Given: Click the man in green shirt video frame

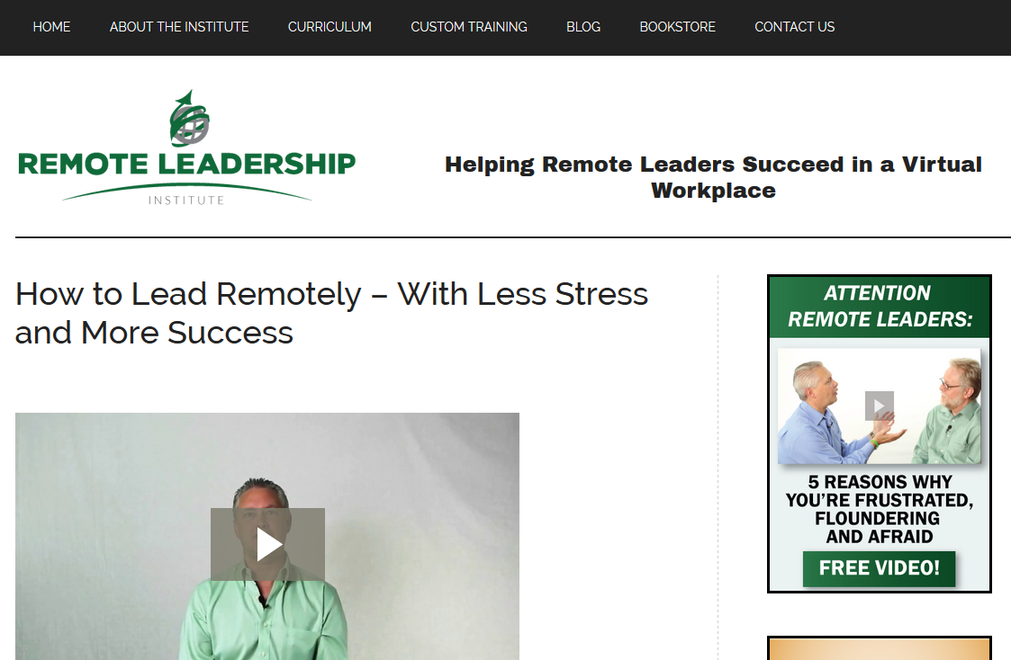Looking at the screenshot, I should 267,536.
